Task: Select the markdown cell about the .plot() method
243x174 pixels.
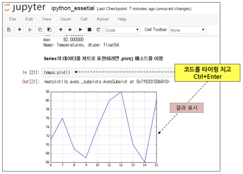Action: tap(103, 58)
